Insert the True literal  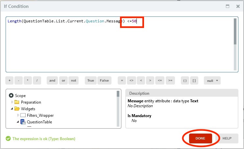coord(90,81)
